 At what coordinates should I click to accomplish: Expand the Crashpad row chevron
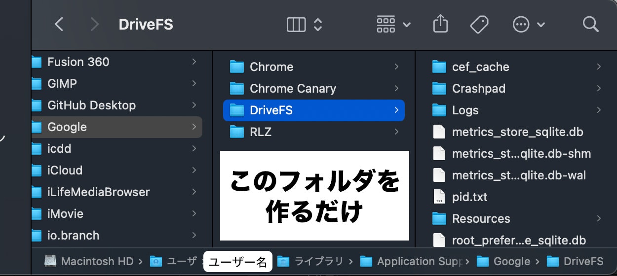coord(599,88)
